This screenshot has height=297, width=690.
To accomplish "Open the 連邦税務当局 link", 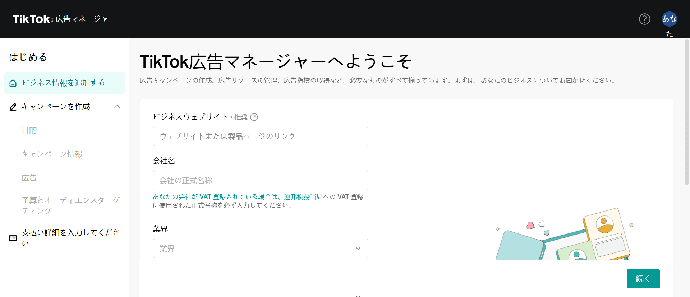I will point(303,197).
